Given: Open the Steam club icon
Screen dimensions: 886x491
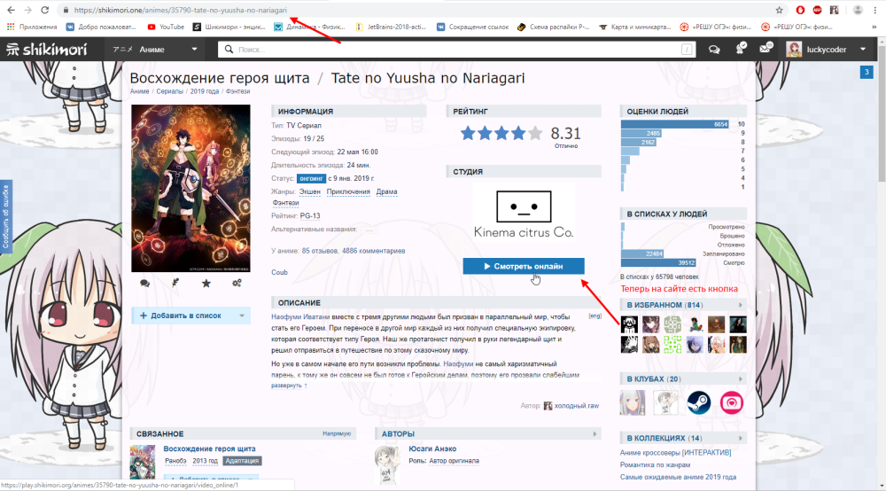Looking at the screenshot, I should pyautogui.click(x=698, y=403).
